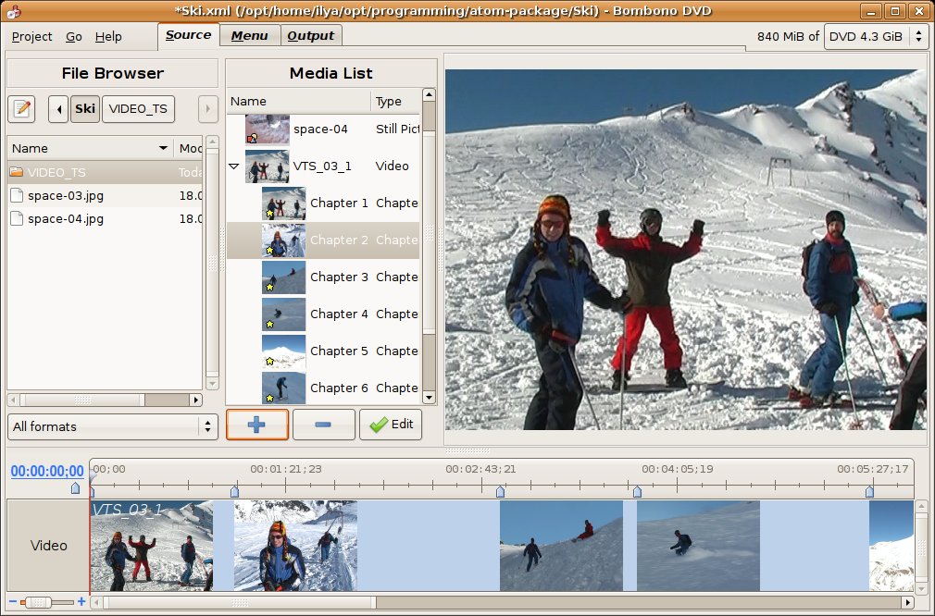
Task: Click the pencil icon to type a path
Action: 20,108
